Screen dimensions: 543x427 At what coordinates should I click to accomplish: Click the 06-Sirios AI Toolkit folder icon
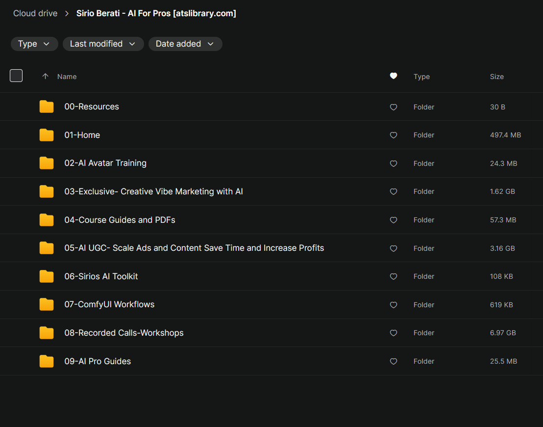tap(47, 276)
